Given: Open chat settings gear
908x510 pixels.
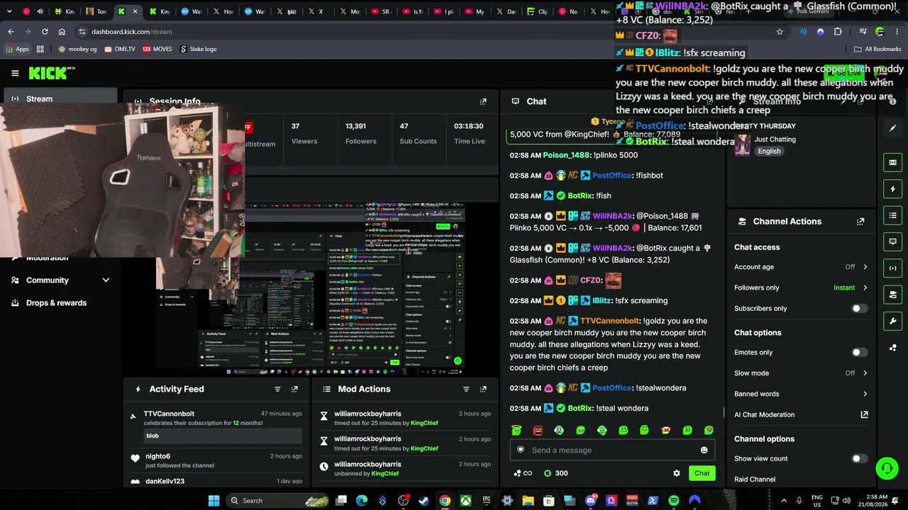Looking at the screenshot, I should (677, 473).
